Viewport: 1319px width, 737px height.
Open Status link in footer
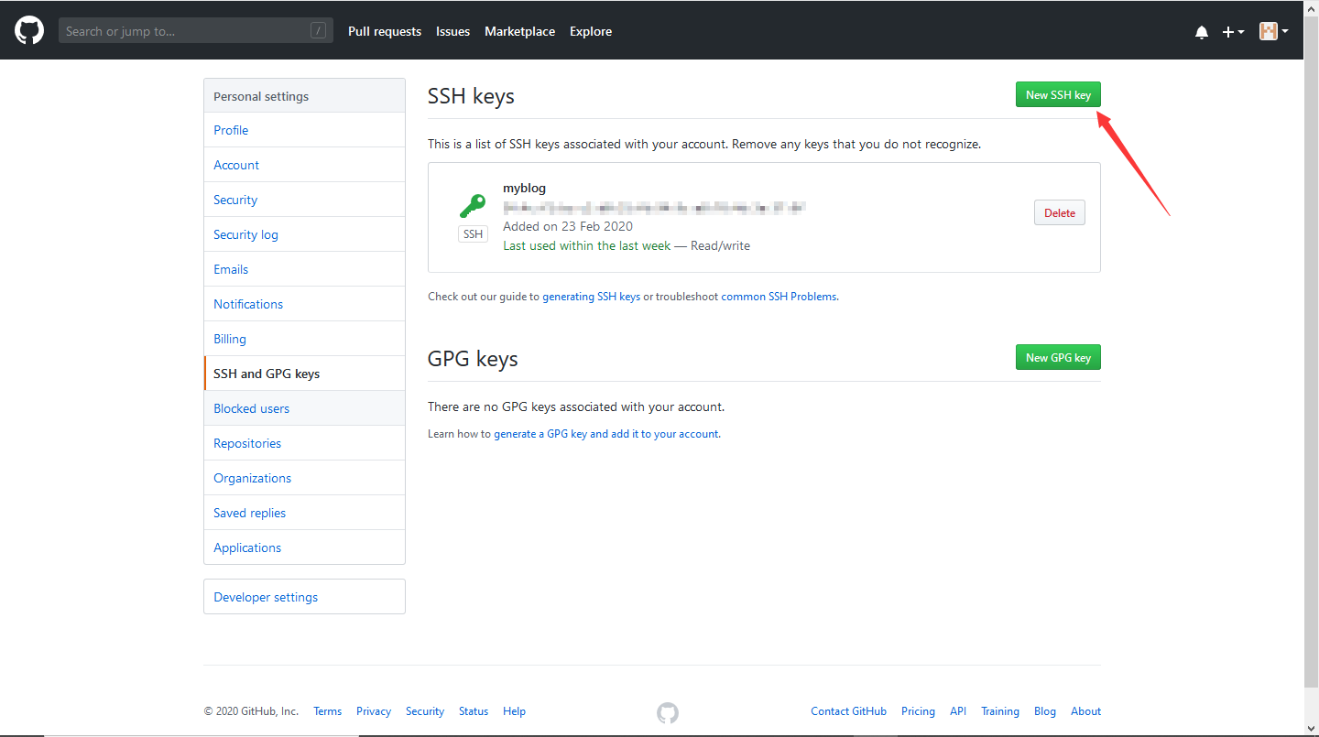tap(474, 711)
